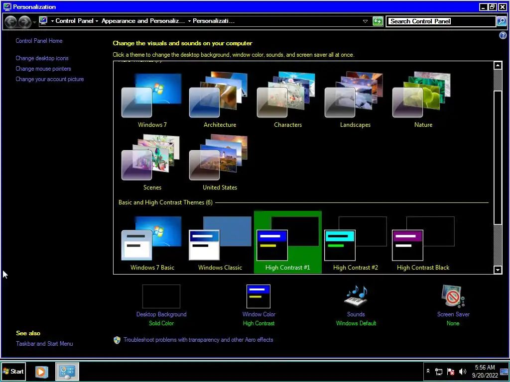
Task: Apply the Windows Classic theme
Action: point(220,243)
